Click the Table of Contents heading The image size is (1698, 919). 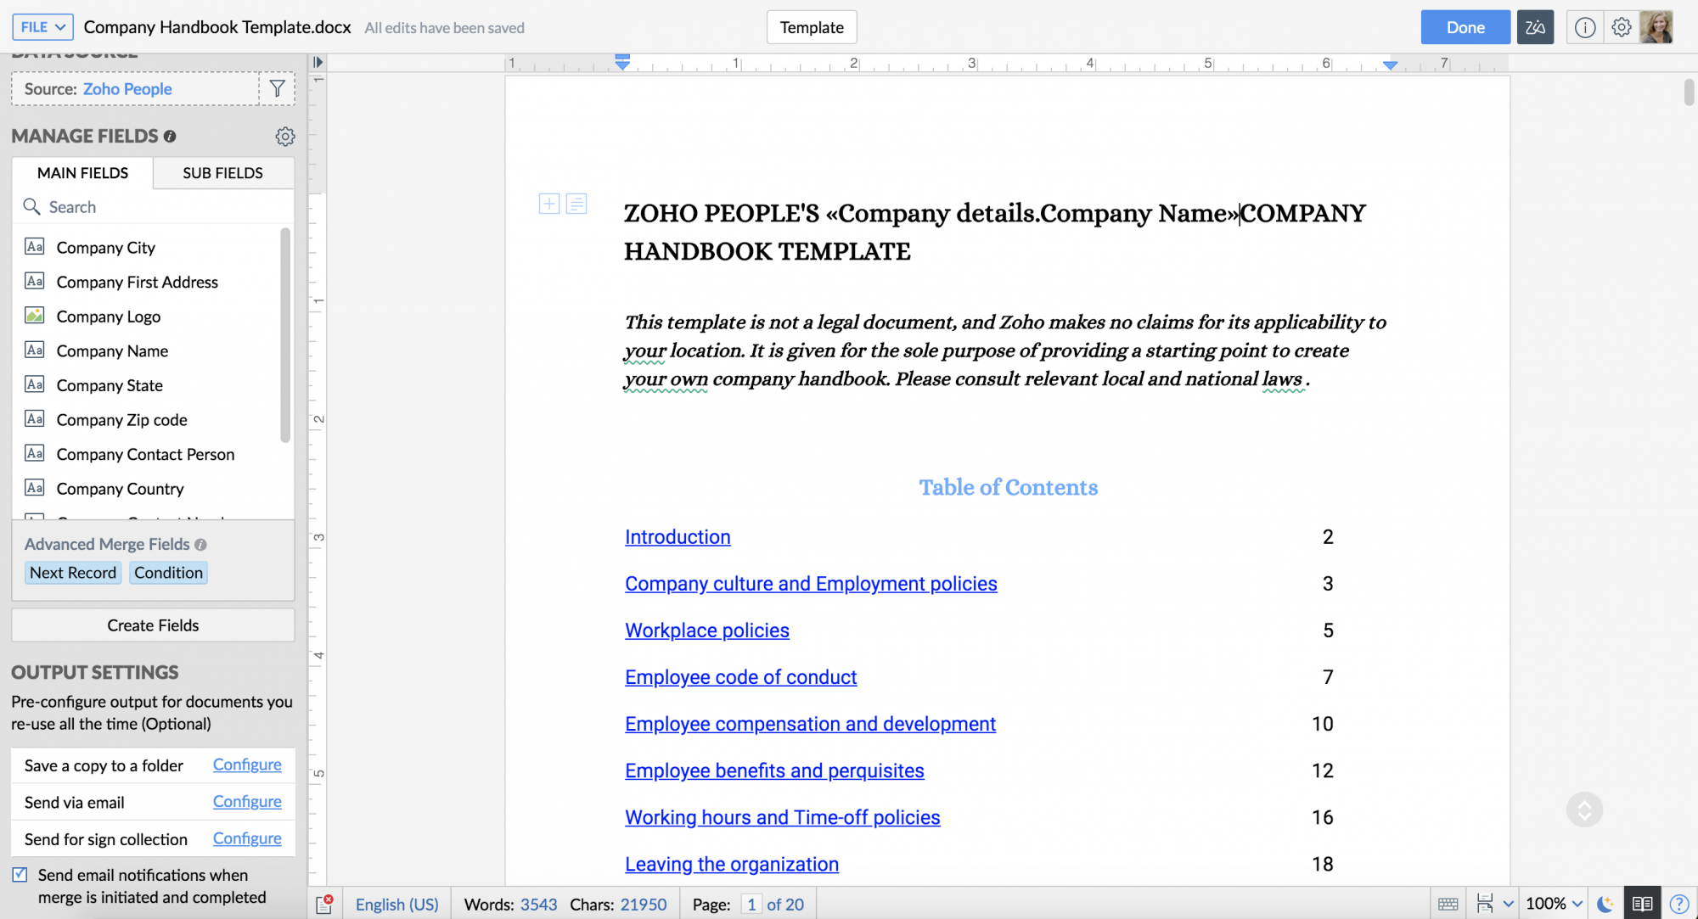click(1009, 487)
